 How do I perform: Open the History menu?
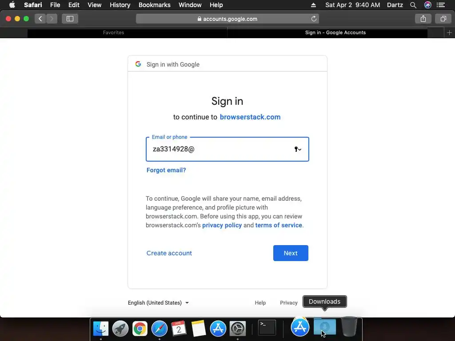click(x=120, y=5)
